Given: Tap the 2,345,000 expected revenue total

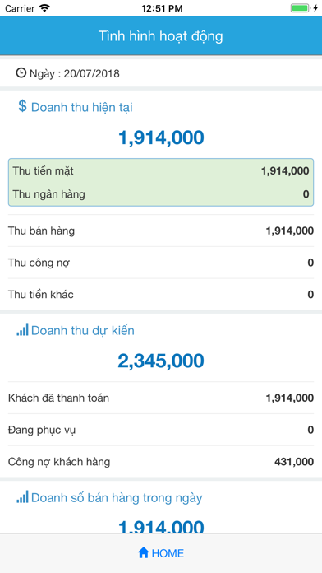Looking at the screenshot, I should (x=161, y=361).
